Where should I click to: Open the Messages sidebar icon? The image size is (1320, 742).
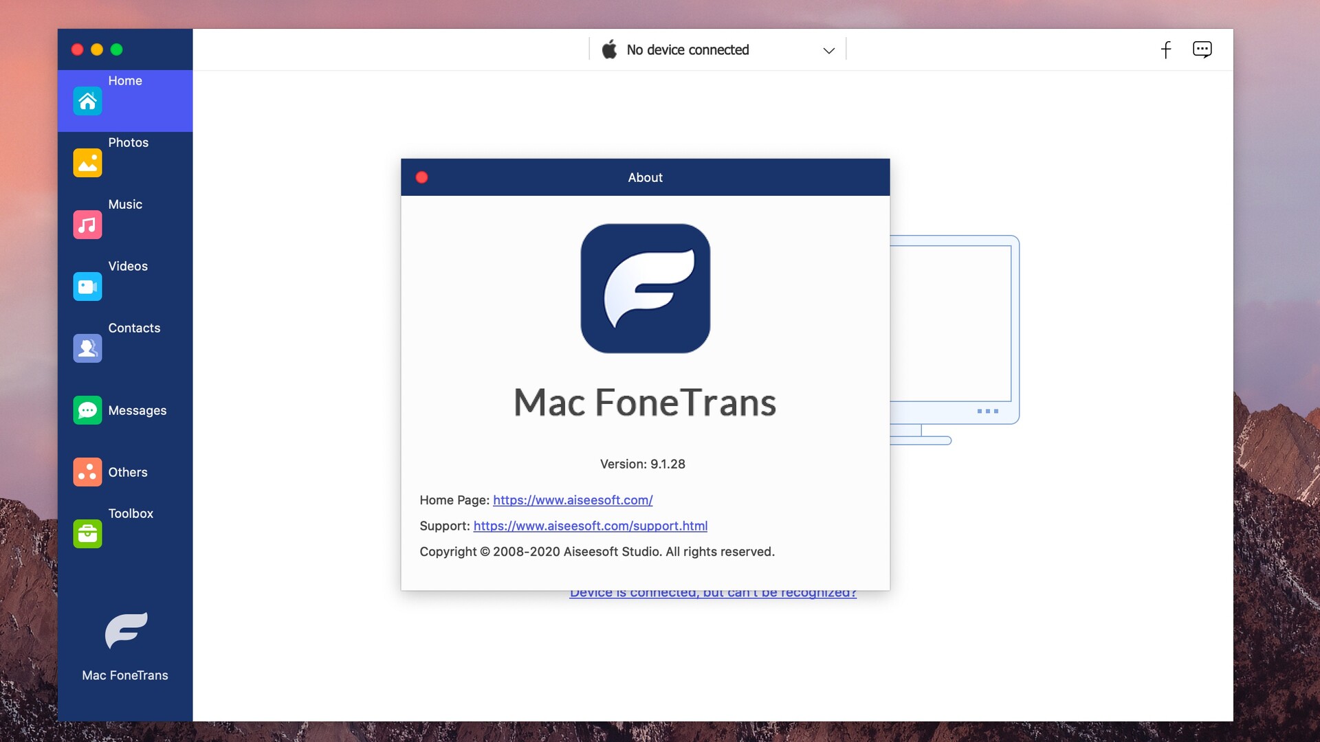tap(87, 410)
